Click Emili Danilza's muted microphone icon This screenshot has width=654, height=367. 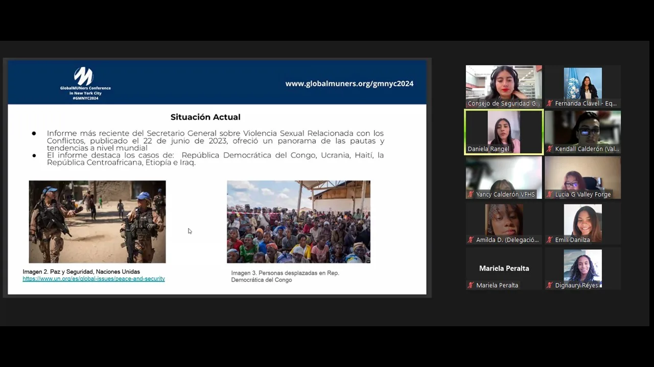click(x=550, y=240)
